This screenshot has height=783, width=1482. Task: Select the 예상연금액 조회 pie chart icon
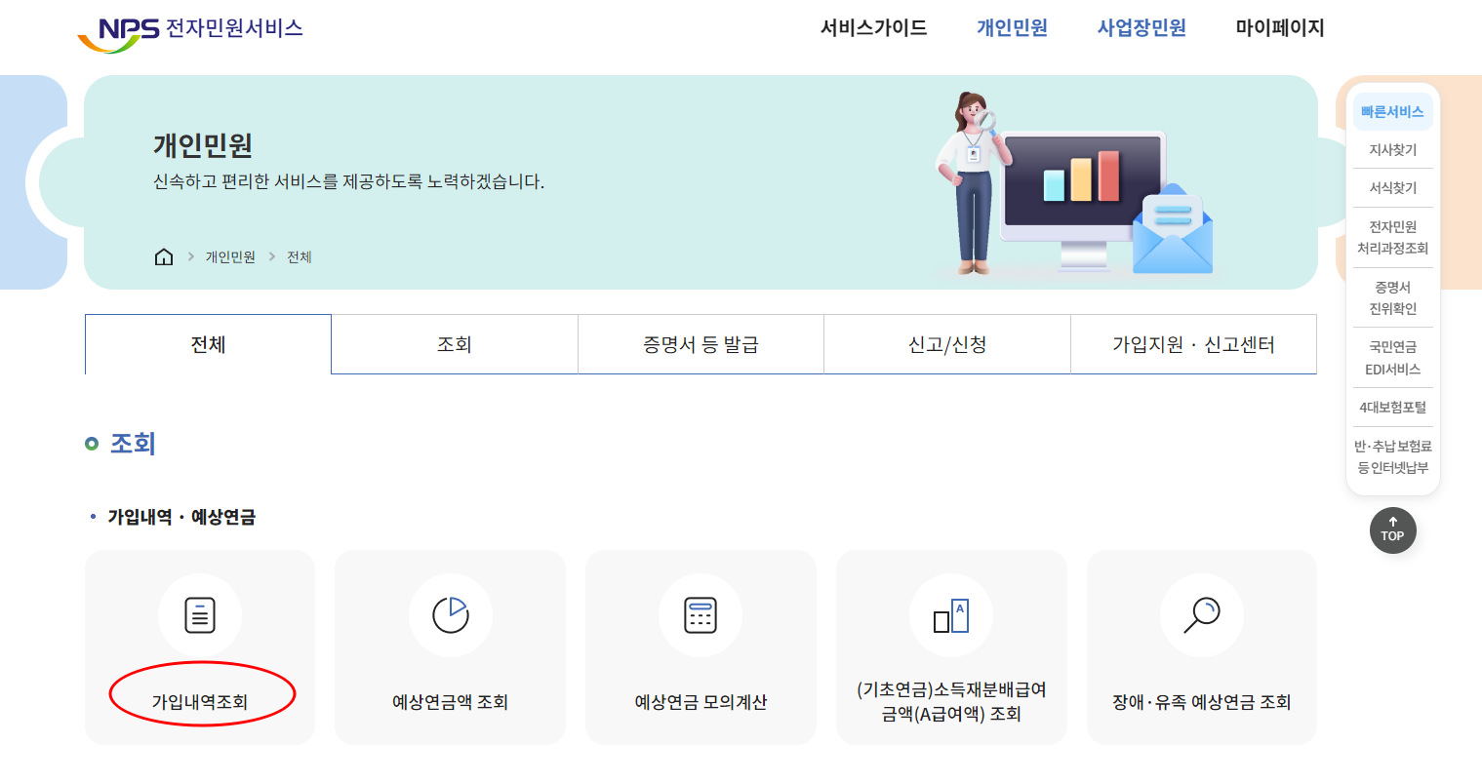click(450, 615)
